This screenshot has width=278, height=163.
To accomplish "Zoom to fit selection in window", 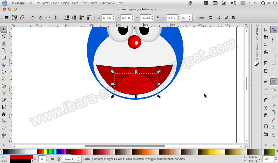I will pyautogui.click(x=266, y=127).
